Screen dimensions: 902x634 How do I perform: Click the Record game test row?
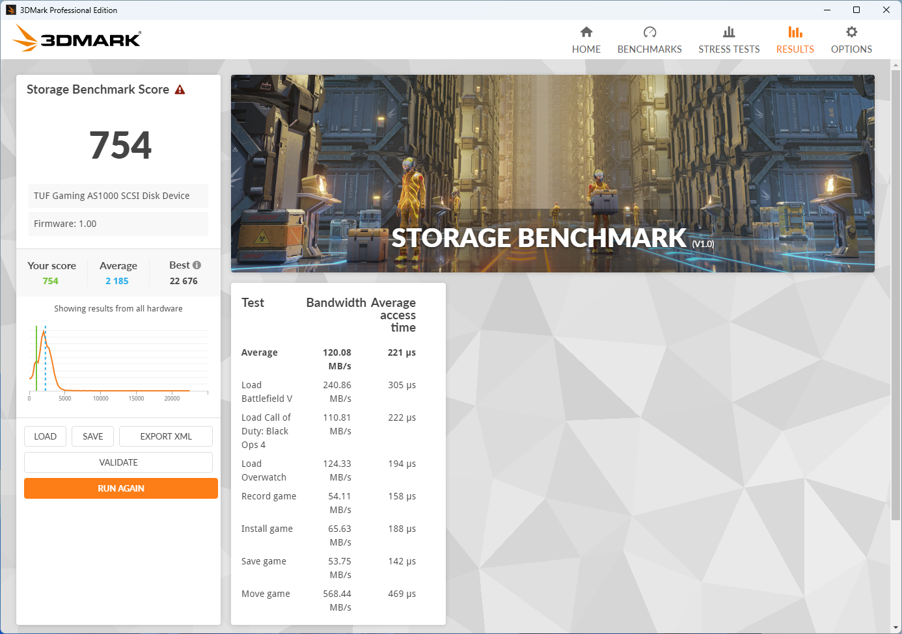329,503
